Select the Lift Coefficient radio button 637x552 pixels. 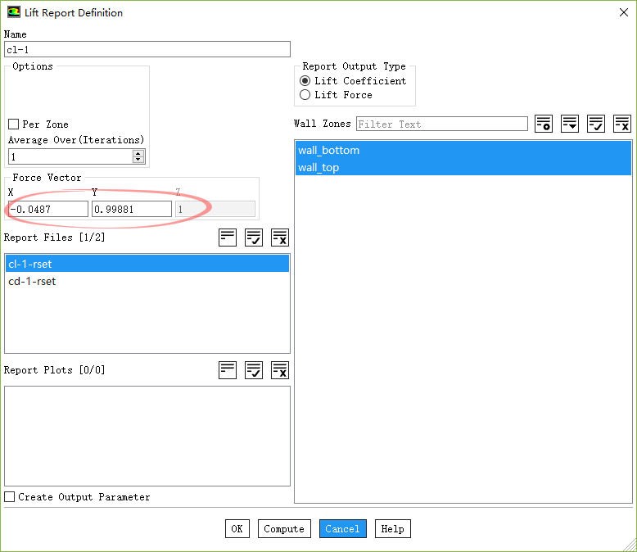pos(305,81)
